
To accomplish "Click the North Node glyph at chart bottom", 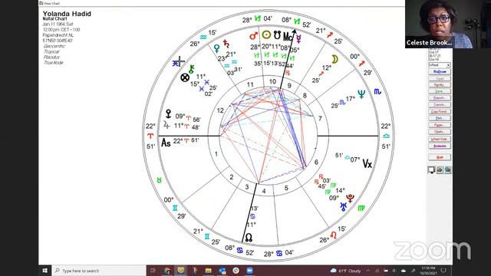I will [x=249, y=238].
